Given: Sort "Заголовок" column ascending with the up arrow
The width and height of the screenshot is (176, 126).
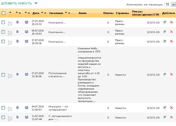Looking at the screenshot, I should 66,13.
